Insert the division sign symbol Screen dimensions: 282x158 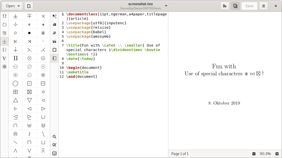pyautogui.click(x=15, y=25)
